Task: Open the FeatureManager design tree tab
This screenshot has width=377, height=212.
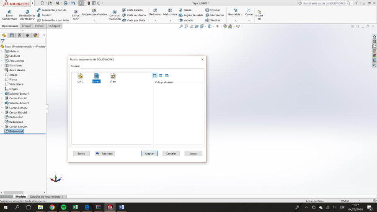Action: coord(4,35)
